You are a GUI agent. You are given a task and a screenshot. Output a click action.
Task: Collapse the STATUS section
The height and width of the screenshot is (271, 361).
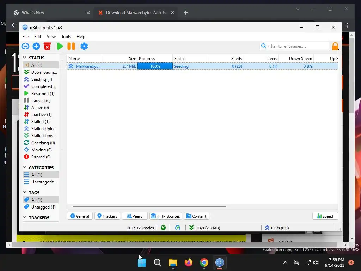coord(25,58)
